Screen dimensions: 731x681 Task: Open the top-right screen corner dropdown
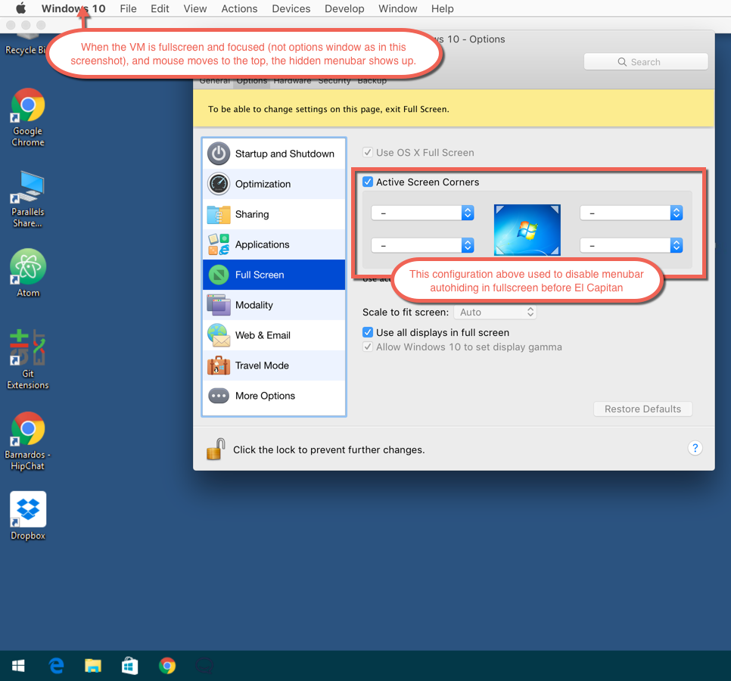(x=631, y=213)
